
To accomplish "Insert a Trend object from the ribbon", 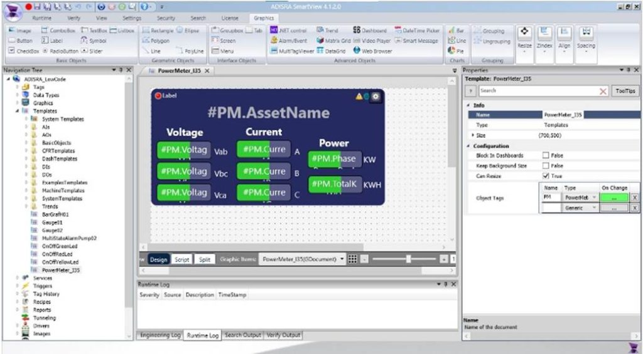I will [327, 30].
